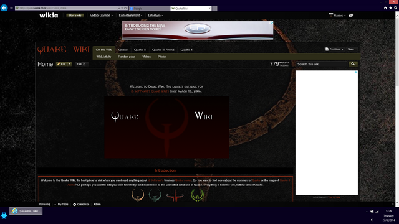
Task: Select the green Quake 4 logo icon
Action: click(198, 195)
